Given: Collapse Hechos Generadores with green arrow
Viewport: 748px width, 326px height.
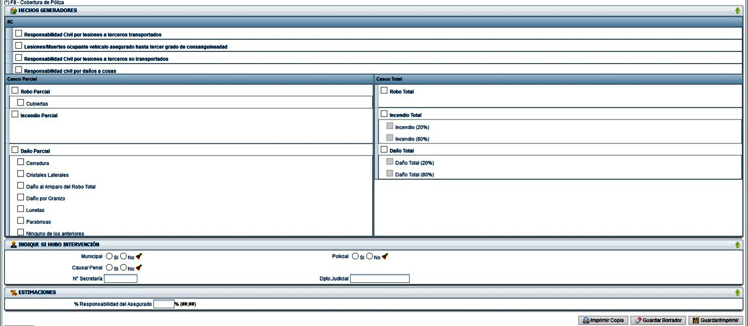Looking at the screenshot, I should click(x=737, y=11).
